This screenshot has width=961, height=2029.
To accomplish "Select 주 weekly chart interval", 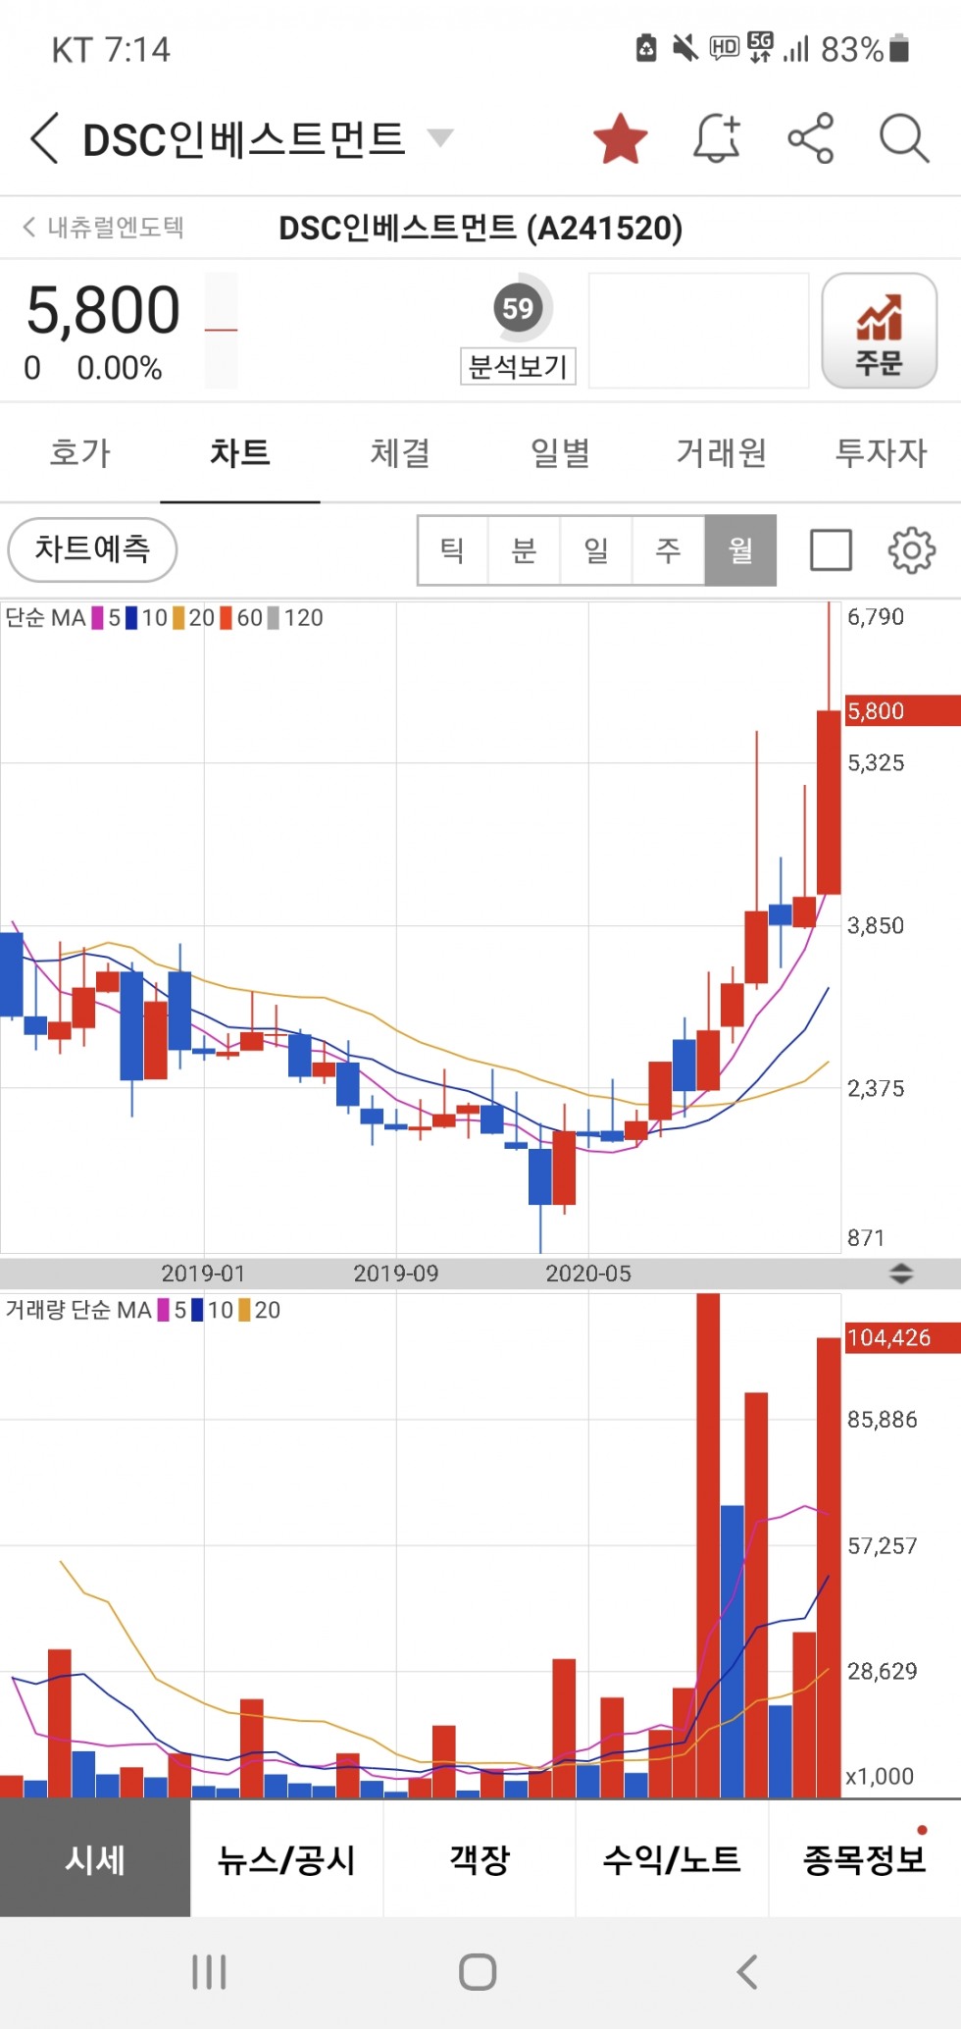I will [669, 550].
